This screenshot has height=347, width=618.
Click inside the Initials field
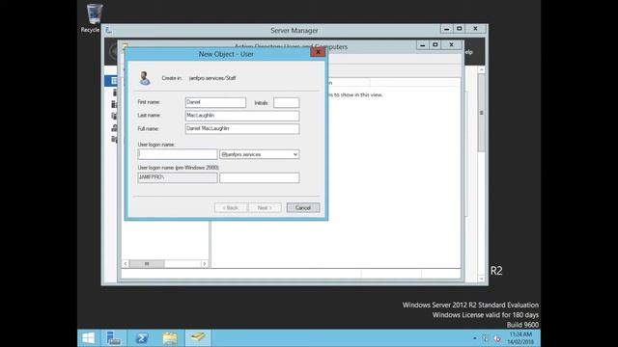pyautogui.click(x=286, y=103)
